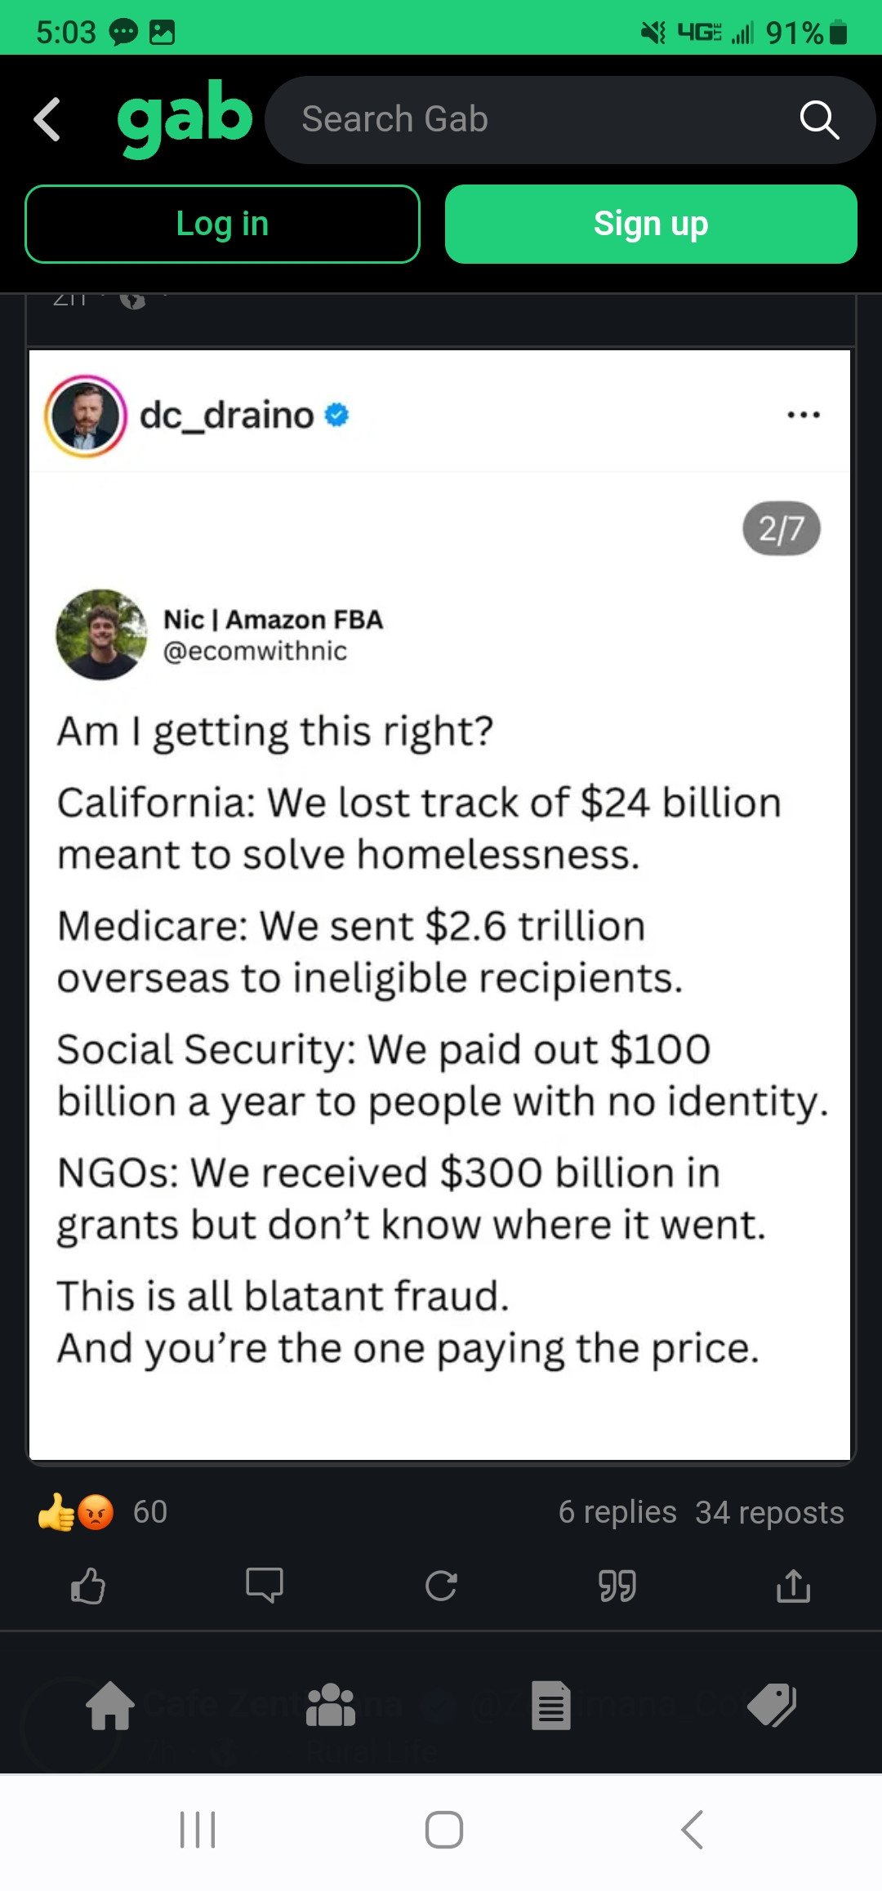The width and height of the screenshot is (882, 1891).
Task: Go to Home in bottom navigation
Action: click(110, 1706)
